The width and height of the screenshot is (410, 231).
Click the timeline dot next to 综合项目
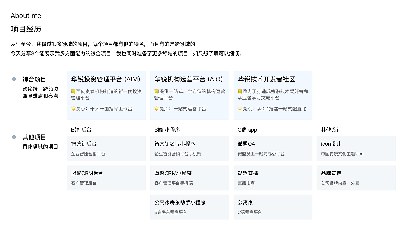(x=14, y=78)
